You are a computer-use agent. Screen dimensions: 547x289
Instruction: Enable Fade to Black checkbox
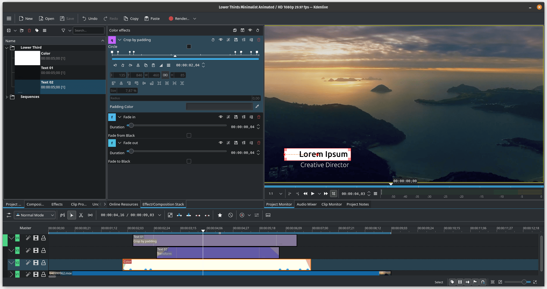point(189,161)
